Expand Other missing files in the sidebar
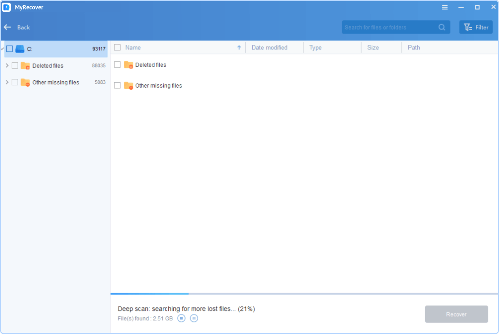 coord(7,82)
